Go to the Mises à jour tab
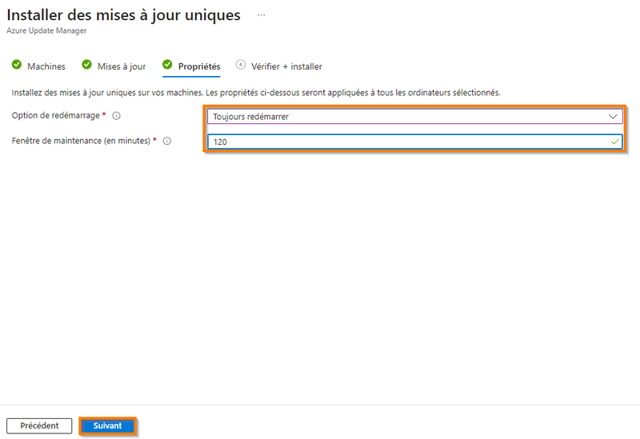Viewport: 640px width, 439px height. [122, 66]
